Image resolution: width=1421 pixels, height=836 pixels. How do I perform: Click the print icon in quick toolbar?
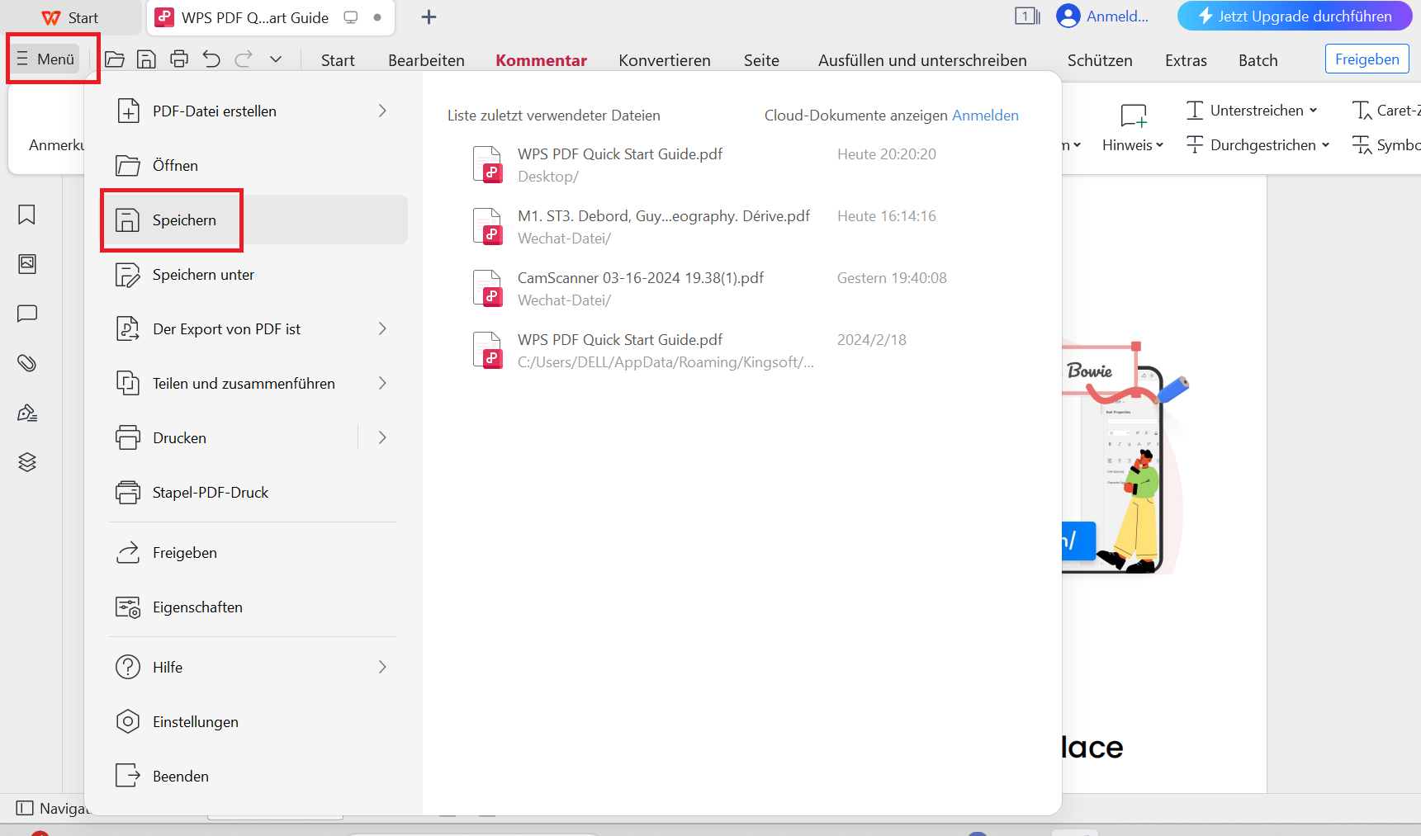click(179, 59)
